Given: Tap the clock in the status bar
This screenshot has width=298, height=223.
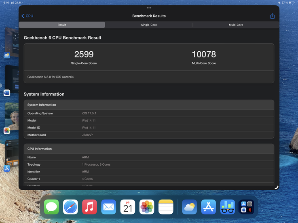Looking at the screenshot, I should click(x=6, y=2).
